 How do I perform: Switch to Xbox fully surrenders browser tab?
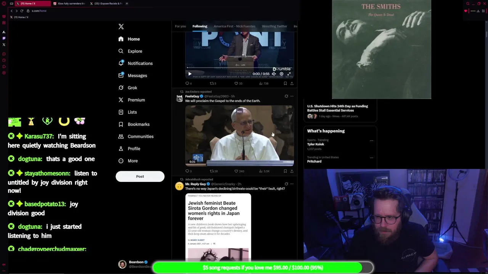(69, 3)
